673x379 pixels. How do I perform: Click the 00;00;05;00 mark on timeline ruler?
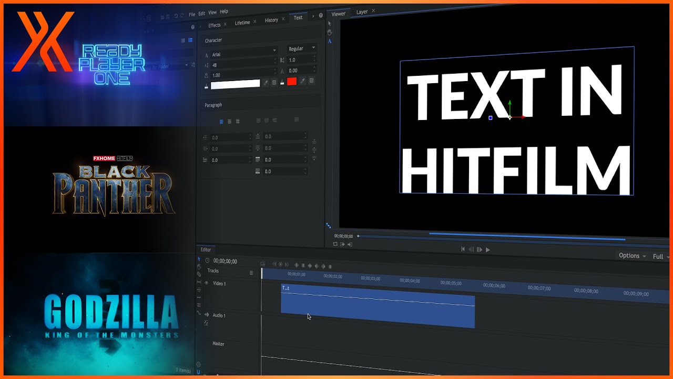451,283
